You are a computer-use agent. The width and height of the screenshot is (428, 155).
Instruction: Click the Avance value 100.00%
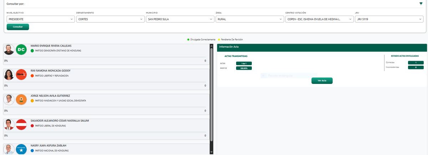point(244,68)
